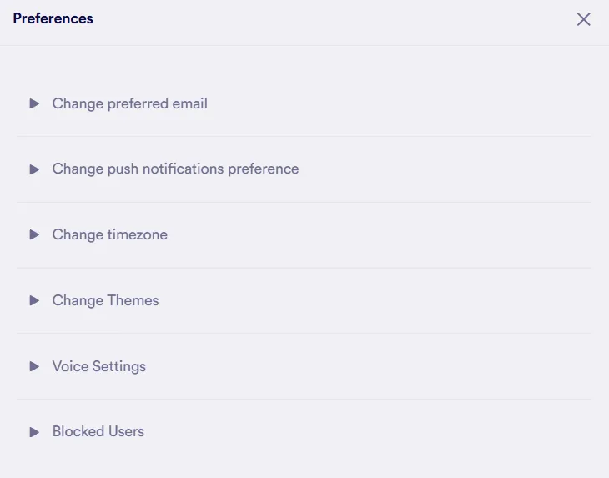Click the word "Themes" in fourth option
Screen dimensions: 609x478
click(133, 300)
